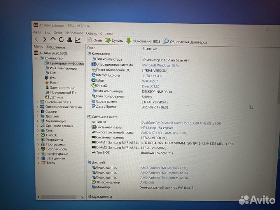Select Портативный ПК in the tree
The image size is (280, 210).
61,93
